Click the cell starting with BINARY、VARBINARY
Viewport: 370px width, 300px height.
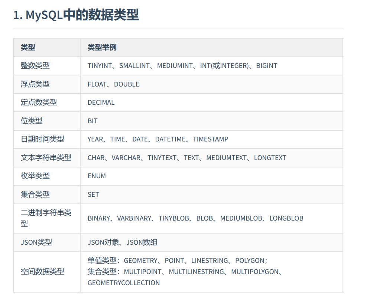(212, 218)
